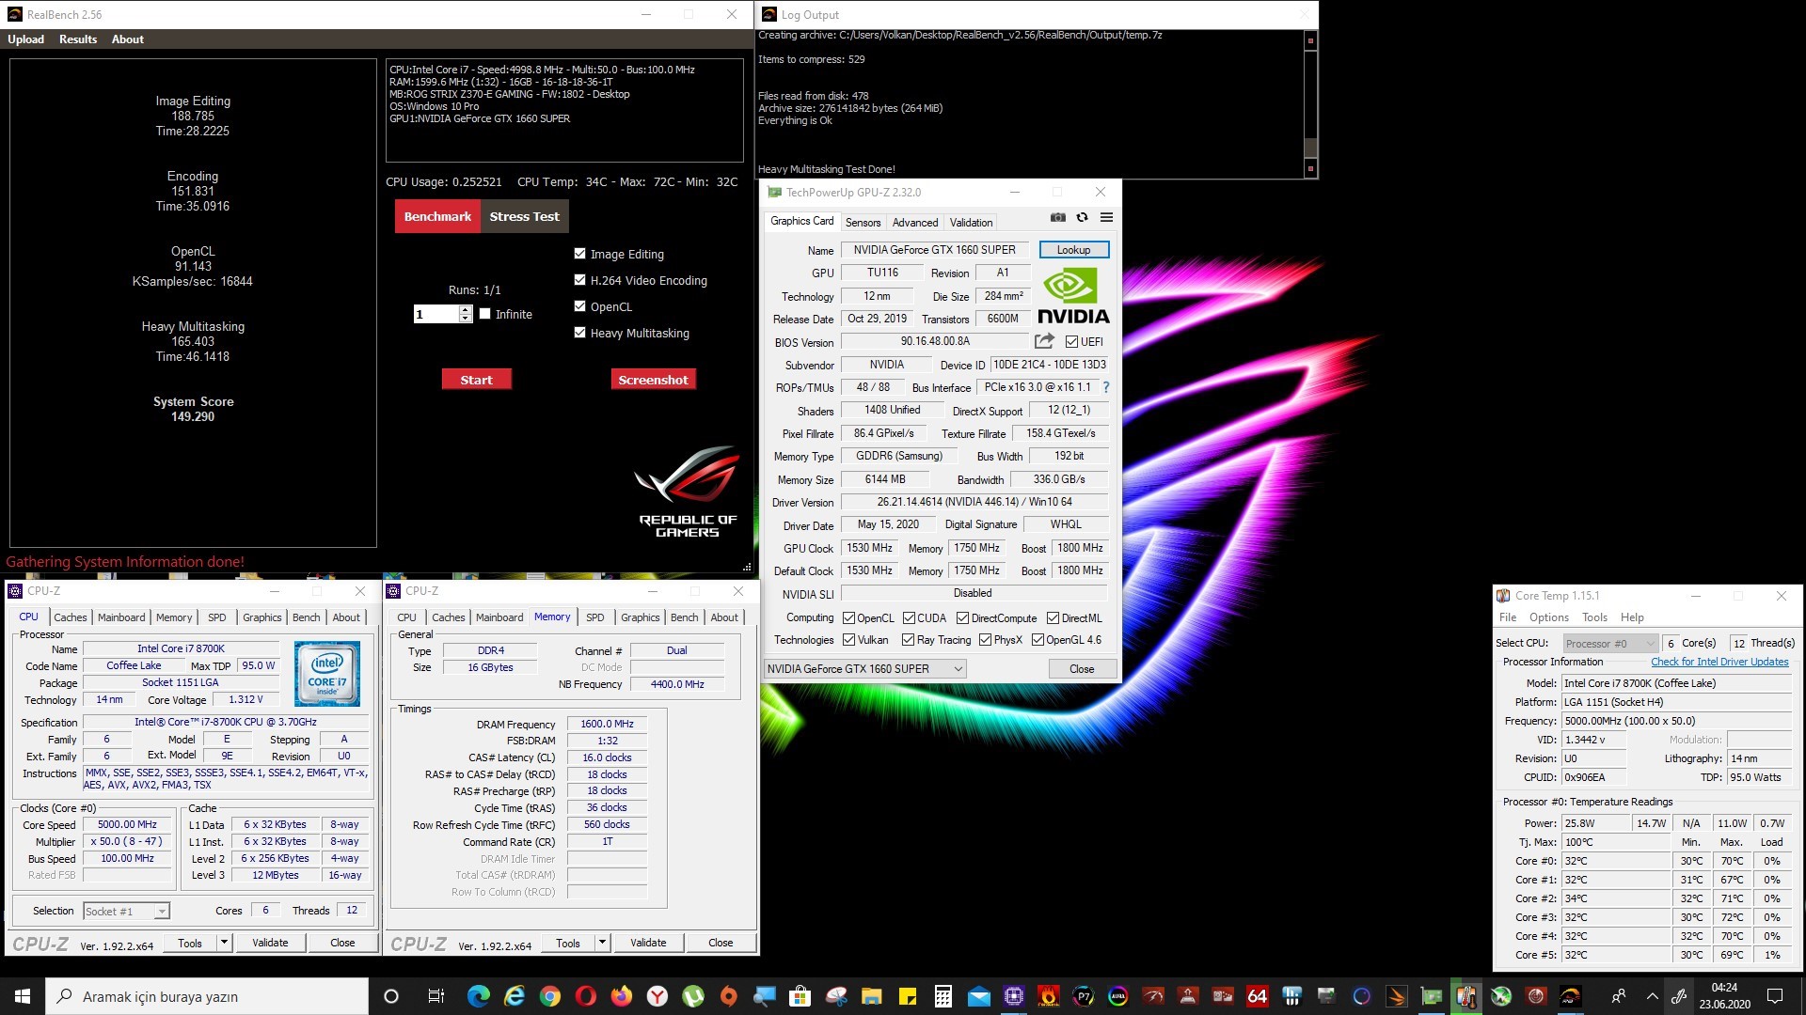Uncheck the OpenCL benchmark in RealBench
Screen dimensions: 1806x1015
tap(580, 306)
